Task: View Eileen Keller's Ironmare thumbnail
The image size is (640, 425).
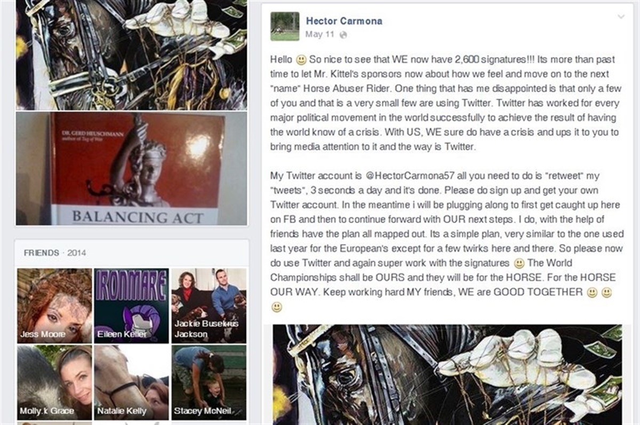Action: coord(132,306)
